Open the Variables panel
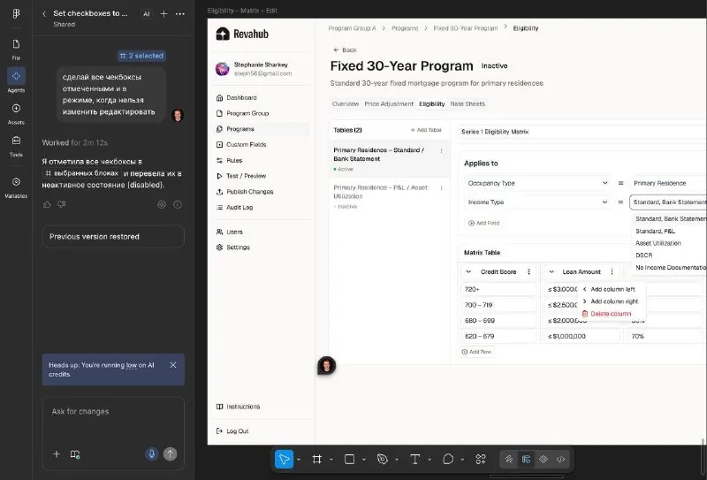 point(16,187)
